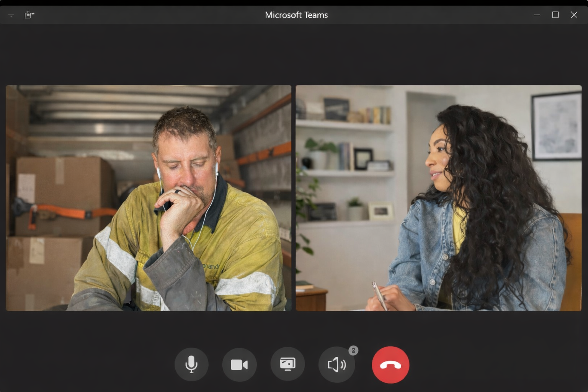Close the Microsoft Teams window
The height and width of the screenshot is (392, 588).
click(x=574, y=15)
